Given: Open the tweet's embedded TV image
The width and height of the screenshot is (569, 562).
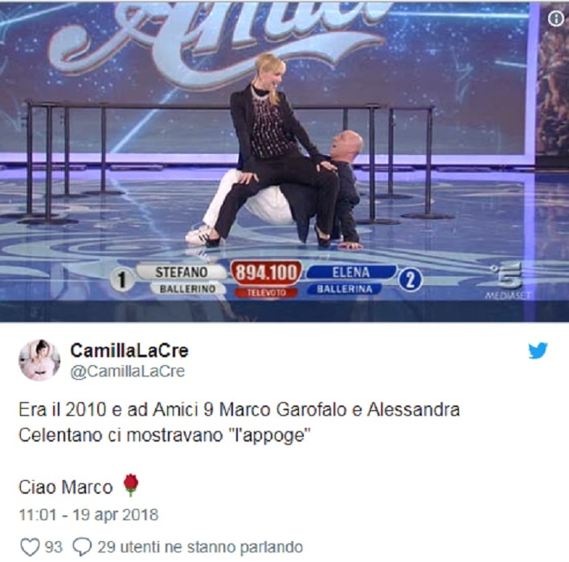Looking at the screenshot, I should tap(284, 161).
